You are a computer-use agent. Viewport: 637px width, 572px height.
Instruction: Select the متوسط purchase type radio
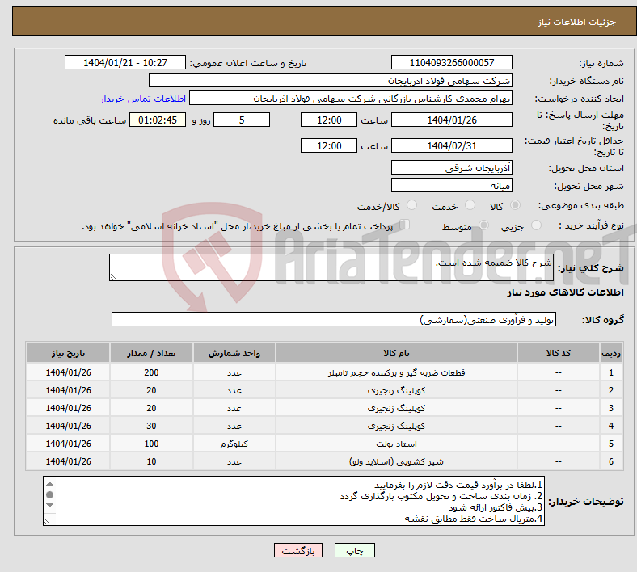click(x=484, y=225)
